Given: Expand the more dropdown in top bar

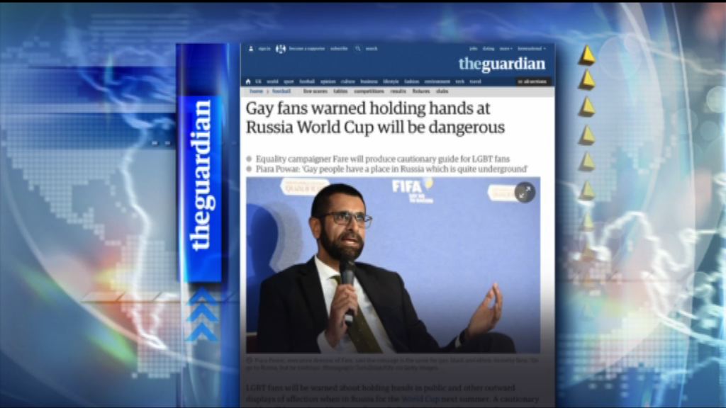Looking at the screenshot, I should tap(506, 49).
